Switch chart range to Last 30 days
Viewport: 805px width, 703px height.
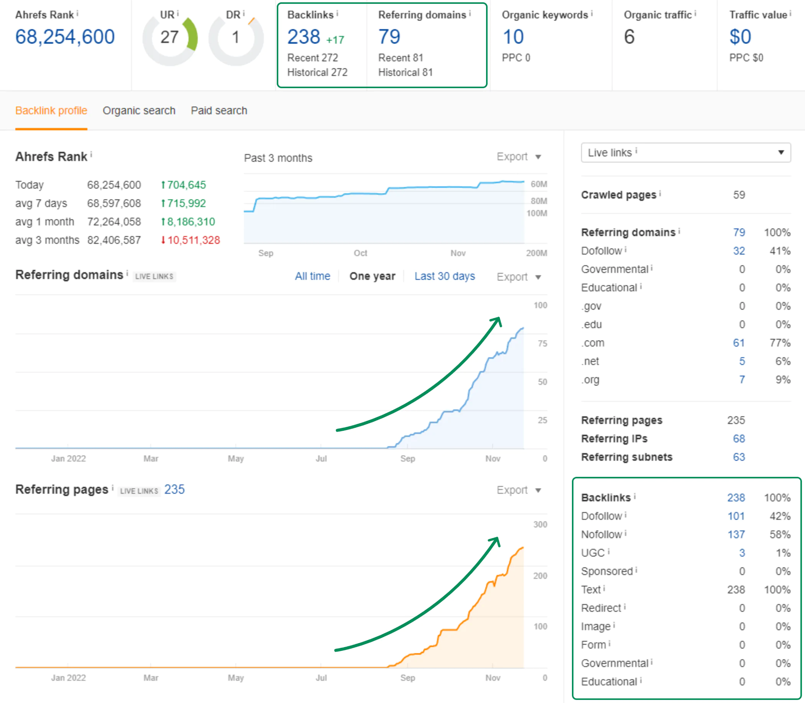tap(445, 276)
